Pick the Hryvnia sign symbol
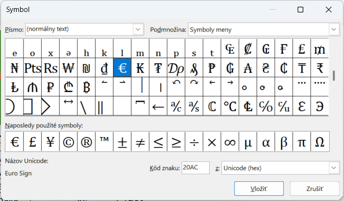This screenshot has height=201, width=344. pyautogui.click(x=266, y=67)
